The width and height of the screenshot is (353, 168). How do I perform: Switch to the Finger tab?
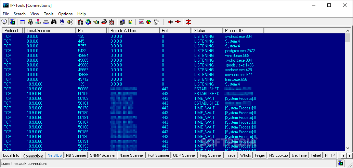click(260, 155)
